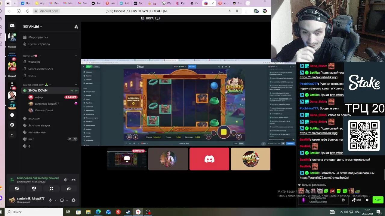Click the discord.com address field
385x216 pixels.
(49, 11)
